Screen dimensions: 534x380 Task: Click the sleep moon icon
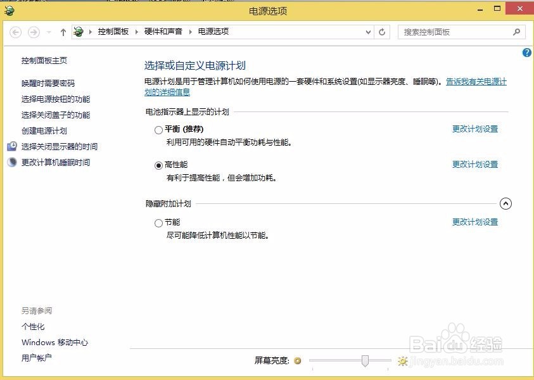coord(12,162)
